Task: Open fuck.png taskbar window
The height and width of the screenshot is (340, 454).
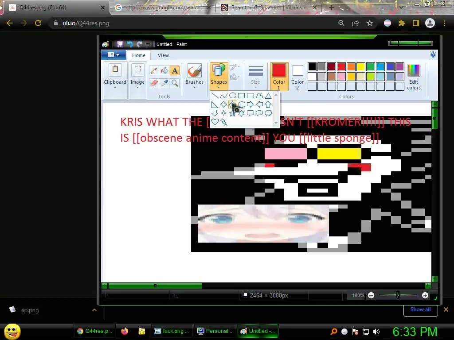Action: [x=172, y=331]
